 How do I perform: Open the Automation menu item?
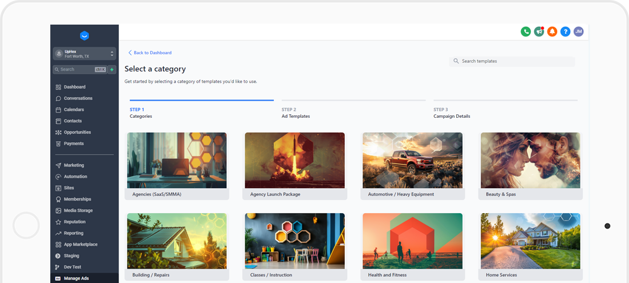(75, 177)
